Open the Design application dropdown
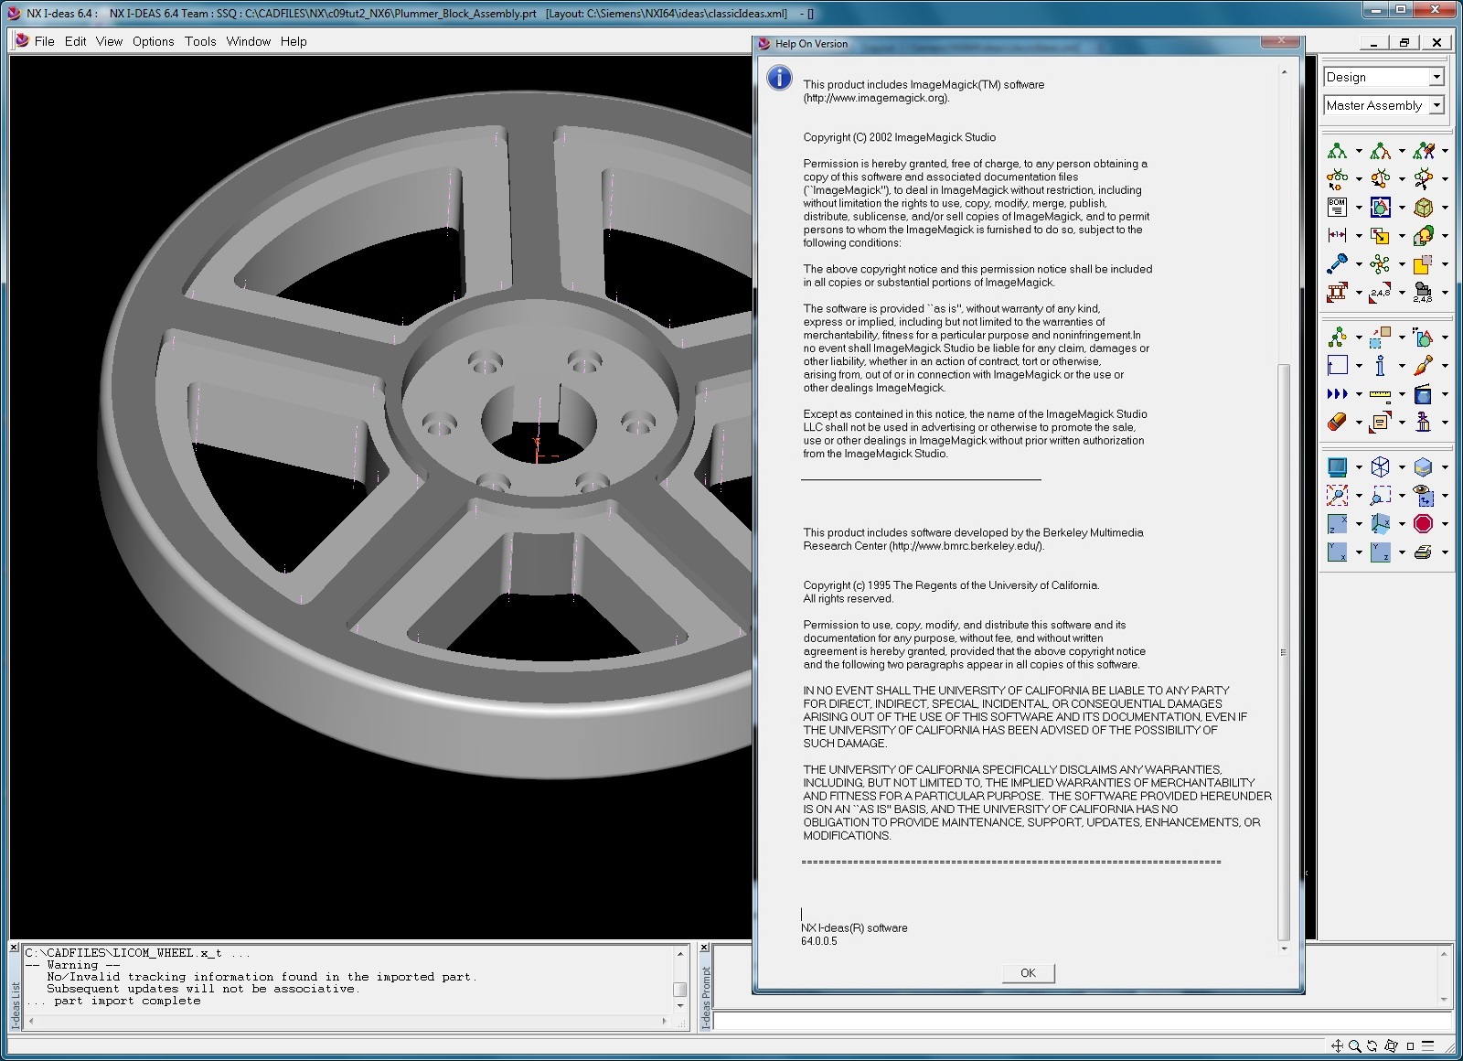The width and height of the screenshot is (1463, 1061). 1436,77
